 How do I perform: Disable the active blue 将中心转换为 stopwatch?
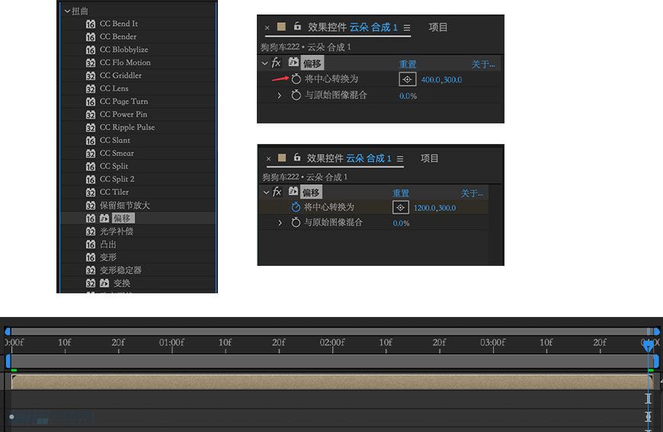296,206
